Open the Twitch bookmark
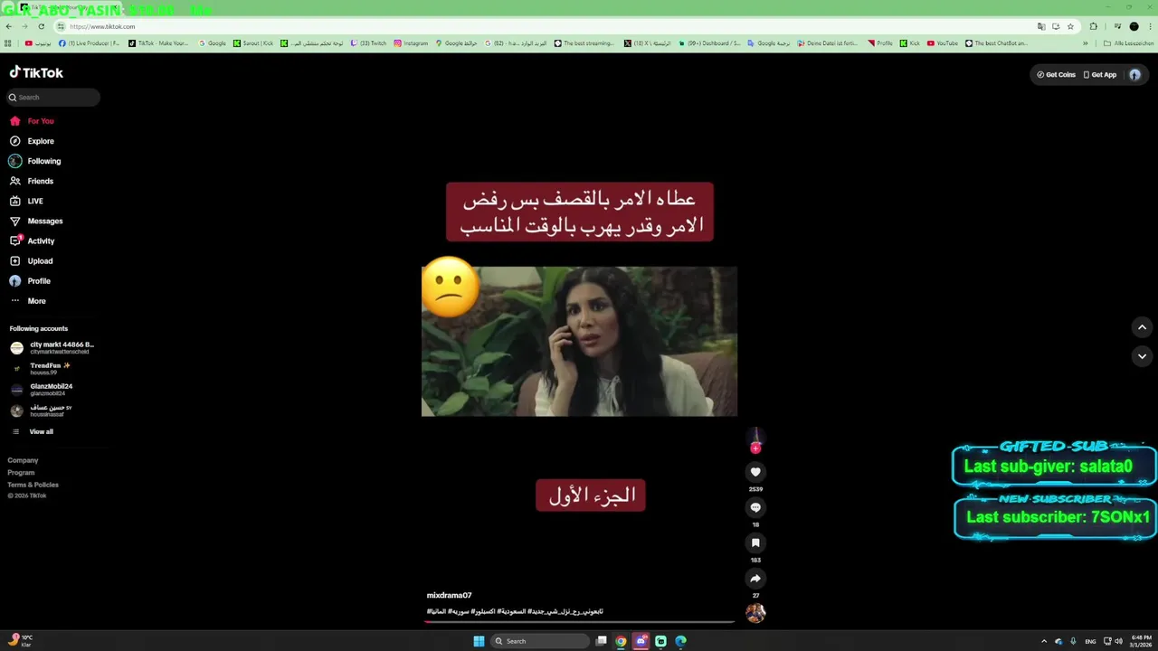The image size is (1158, 651). tap(369, 43)
